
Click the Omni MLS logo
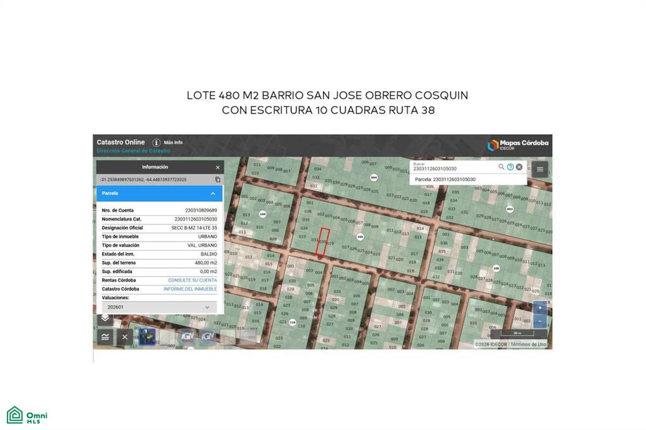pos(27,415)
